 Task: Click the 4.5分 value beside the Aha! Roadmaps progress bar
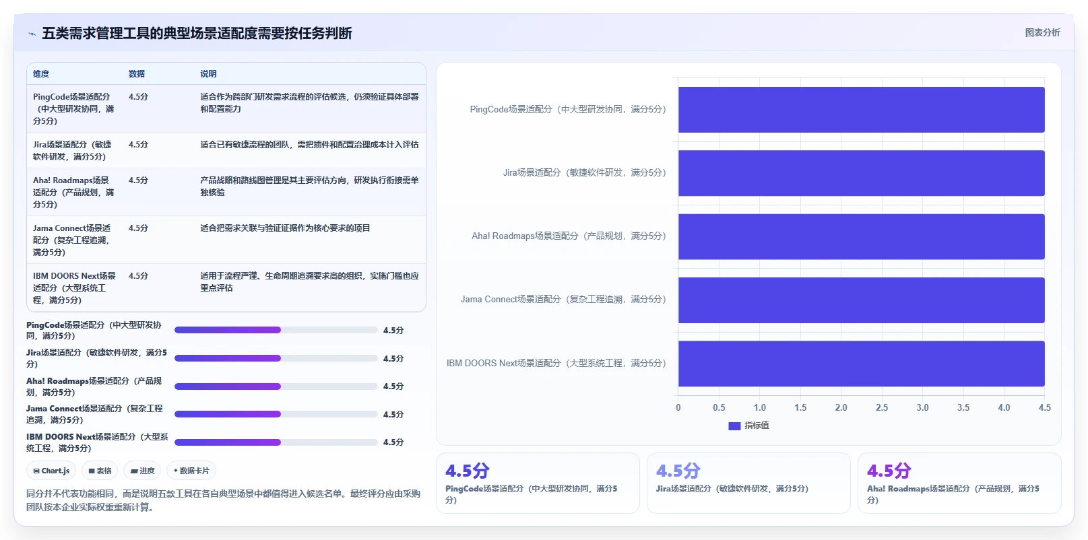[x=393, y=386]
